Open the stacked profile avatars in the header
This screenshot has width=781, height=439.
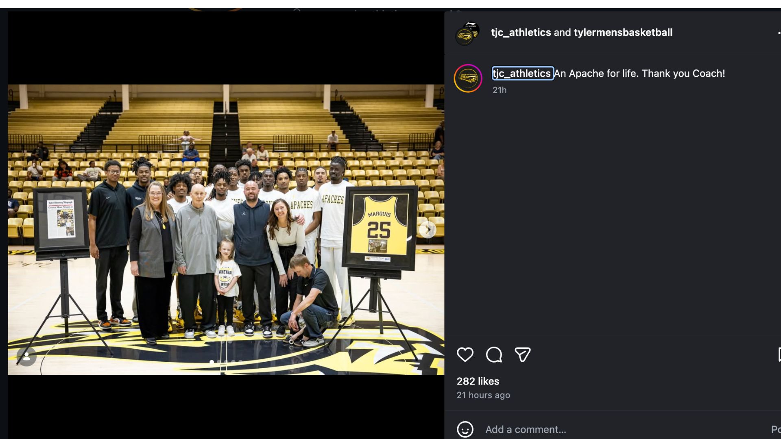467,33
